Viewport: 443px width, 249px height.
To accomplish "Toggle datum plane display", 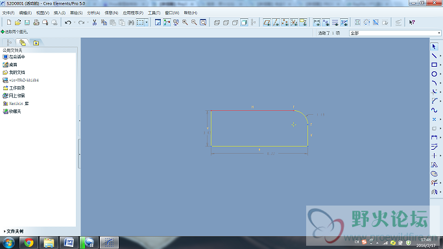I will [x=267, y=22].
